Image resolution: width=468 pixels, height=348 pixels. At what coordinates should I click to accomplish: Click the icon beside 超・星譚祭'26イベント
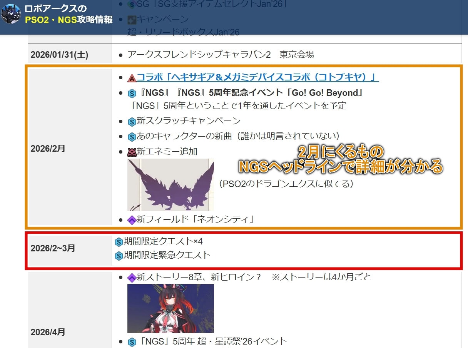pos(132,341)
